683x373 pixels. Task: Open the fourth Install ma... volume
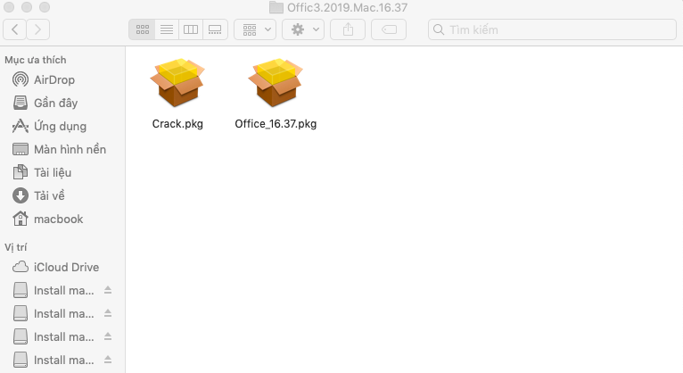point(63,361)
